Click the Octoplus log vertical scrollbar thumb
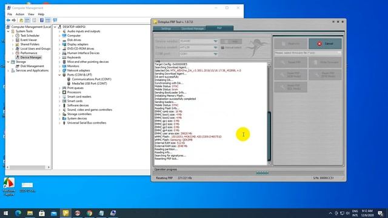This screenshot has width=388, height=218. [269, 136]
